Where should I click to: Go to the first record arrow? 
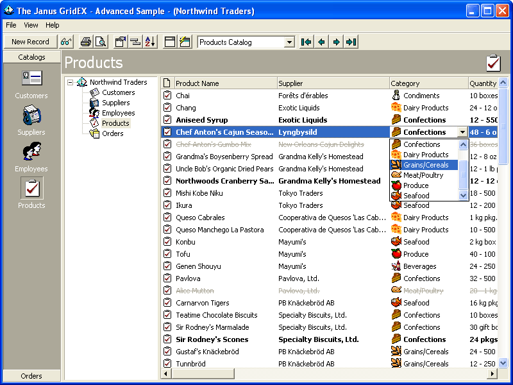[x=307, y=42]
